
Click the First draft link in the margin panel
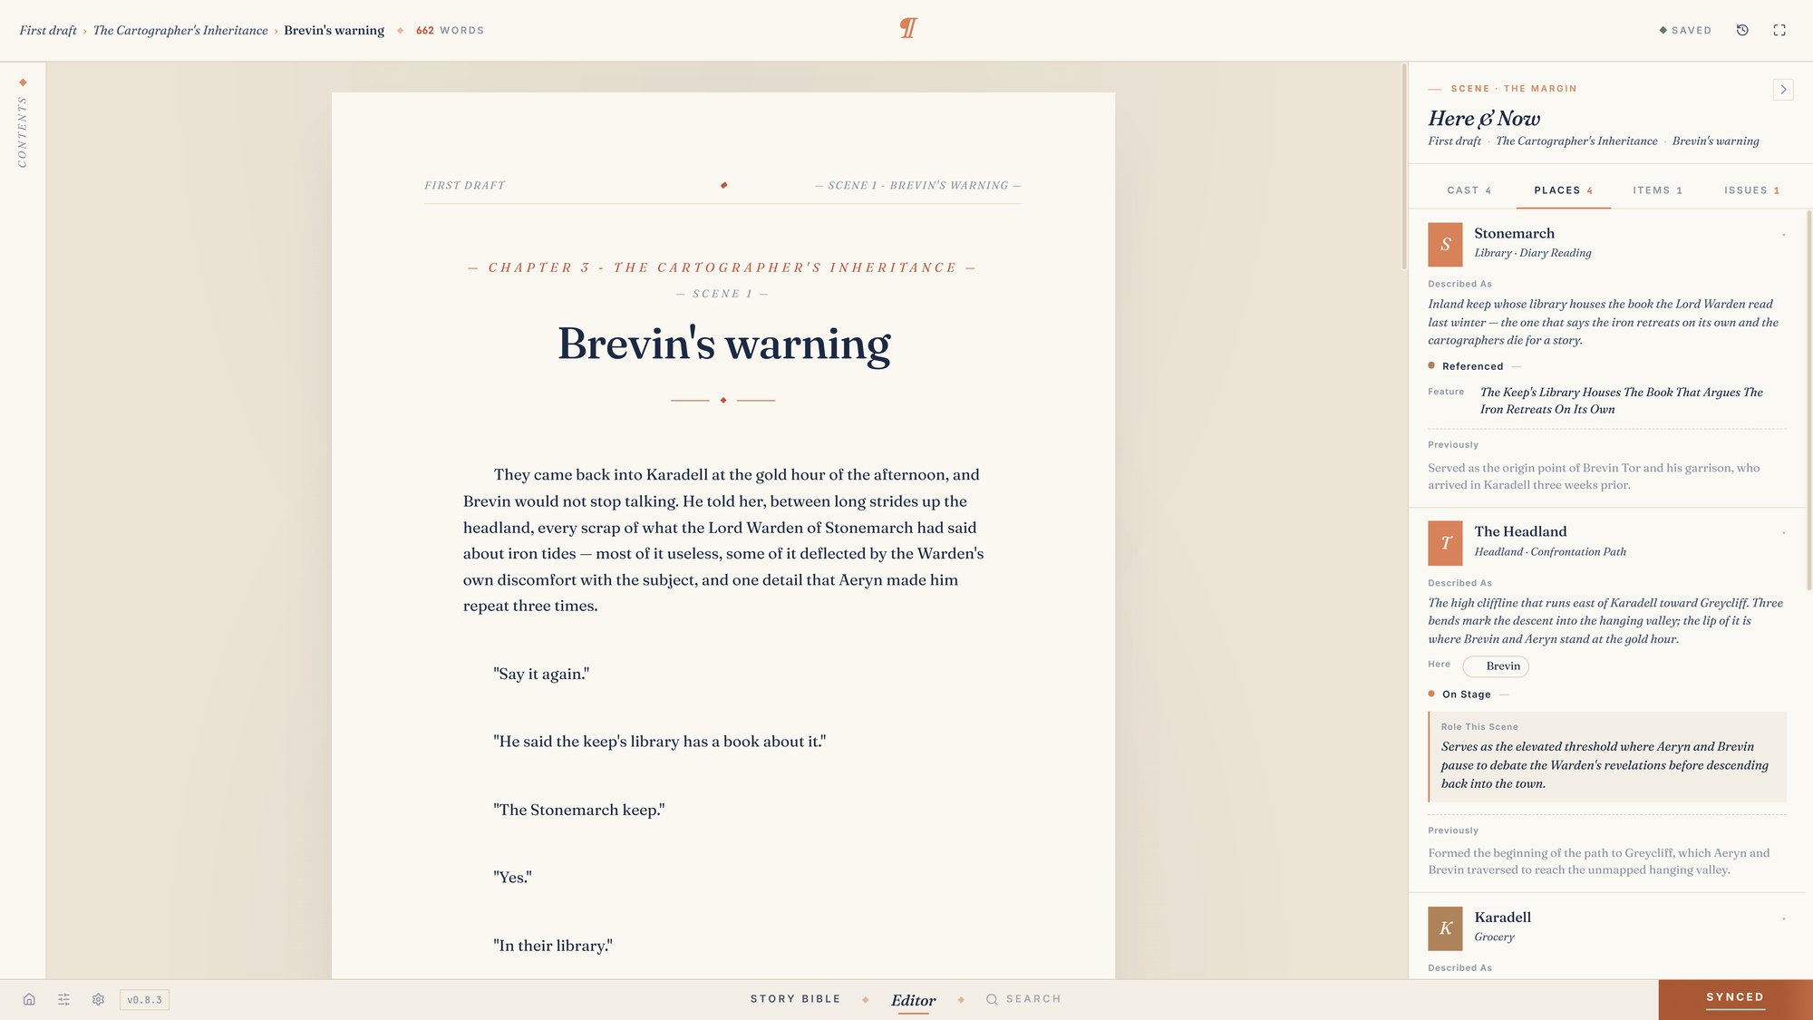coord(1454,141)
